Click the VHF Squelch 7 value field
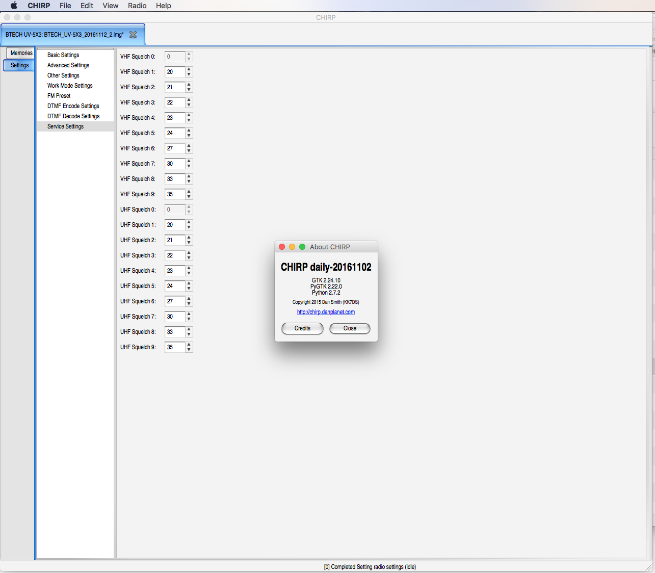655x573 pixels. [175, 164]
